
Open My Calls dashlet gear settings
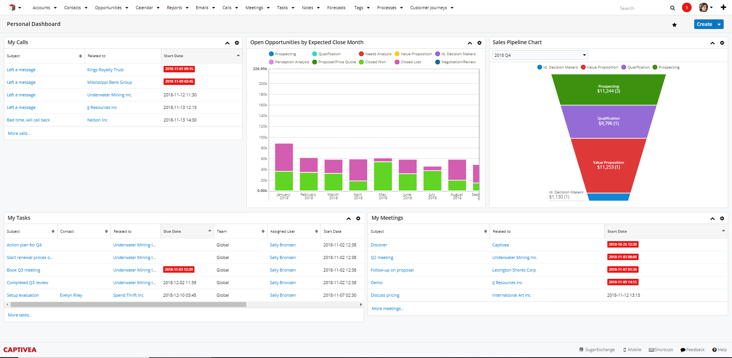click(237, 43)
